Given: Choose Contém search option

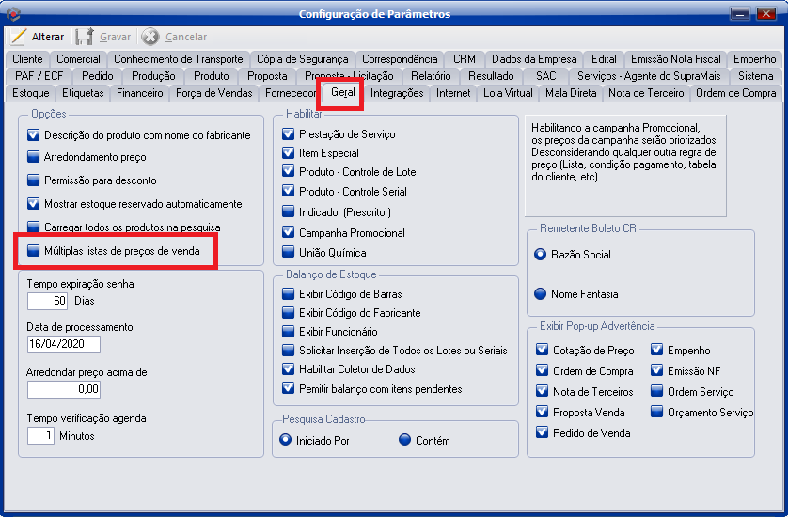Looking at the screenshot, I should click(405, 440).
